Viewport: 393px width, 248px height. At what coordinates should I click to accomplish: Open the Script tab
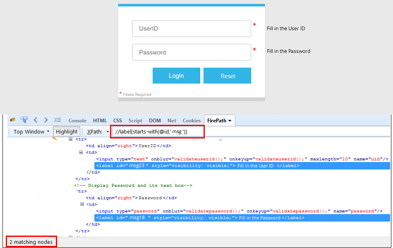click(x=135, y=121)
